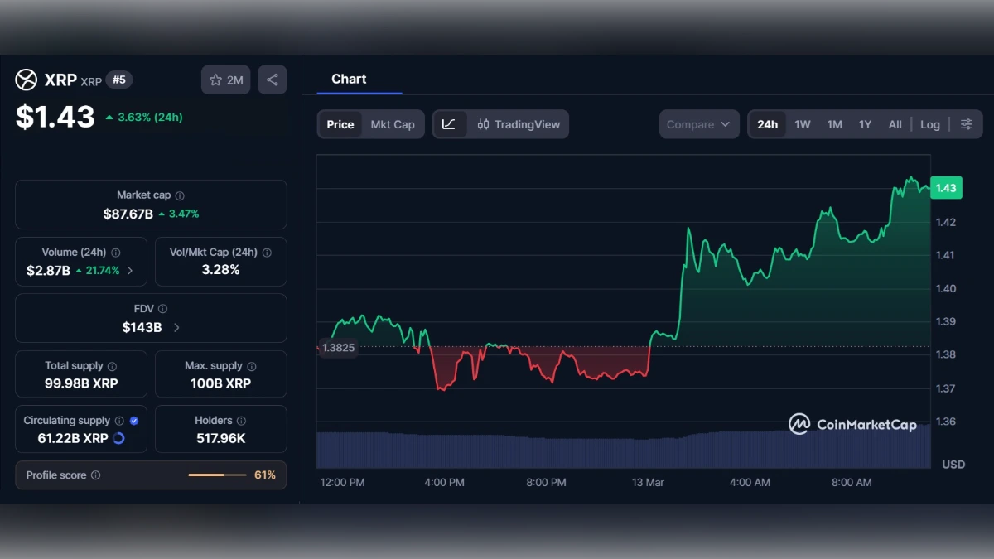The width and height of the screenshot is (994, 559).
Task: Select the All time range
Action: tap(895, 123)
